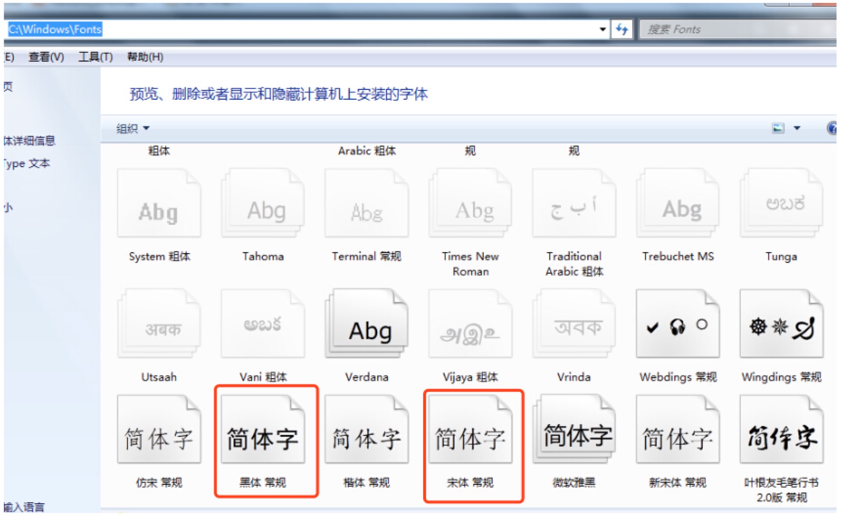Select the Webdings 常规 font icon
Image resolution: width=860 pixels, height=516 pixels.
pyautogui.click(x=678, y=323)
